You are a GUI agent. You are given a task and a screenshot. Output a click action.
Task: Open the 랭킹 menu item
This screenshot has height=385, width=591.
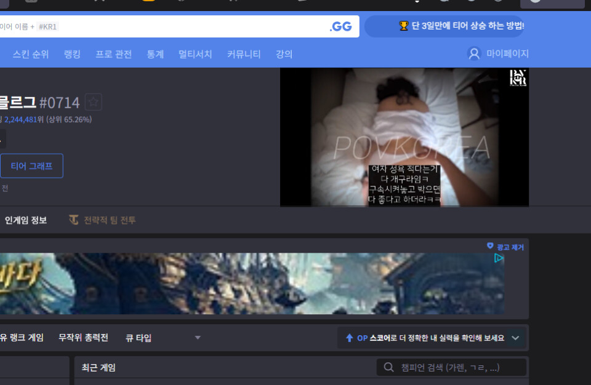pyautogui.click(x=72, y=54)
